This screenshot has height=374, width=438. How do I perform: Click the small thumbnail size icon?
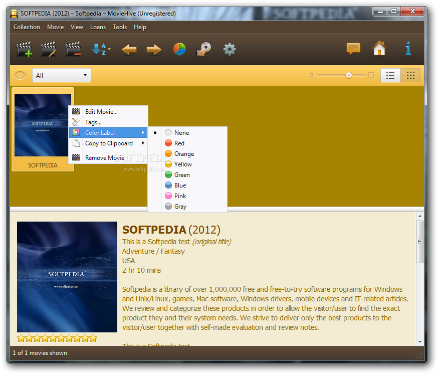tap(311, 75)
